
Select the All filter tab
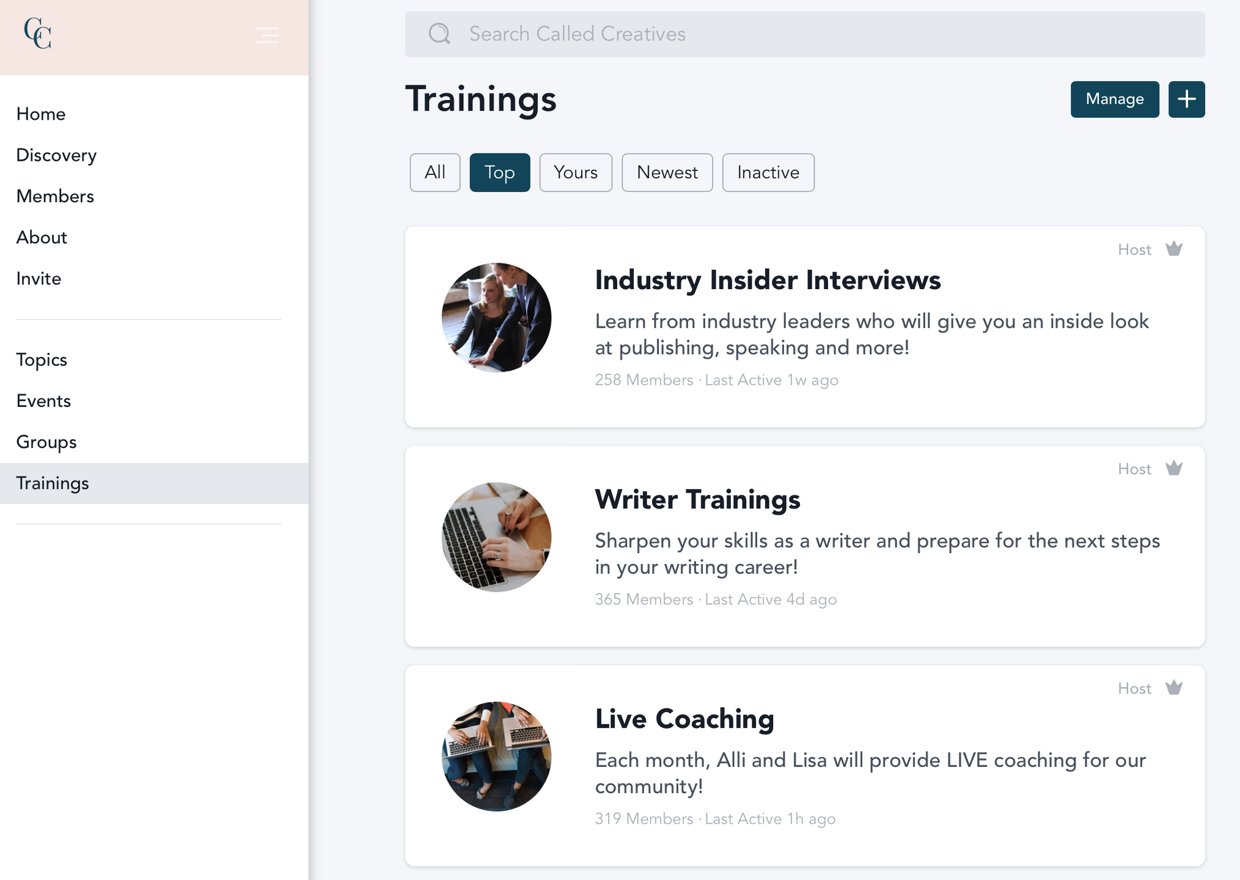tap(435, 172)
